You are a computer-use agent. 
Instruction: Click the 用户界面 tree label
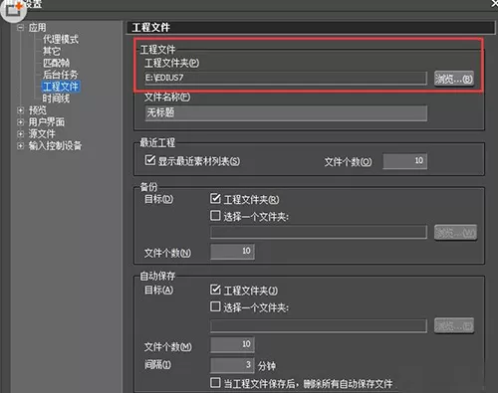pos(47,122)
